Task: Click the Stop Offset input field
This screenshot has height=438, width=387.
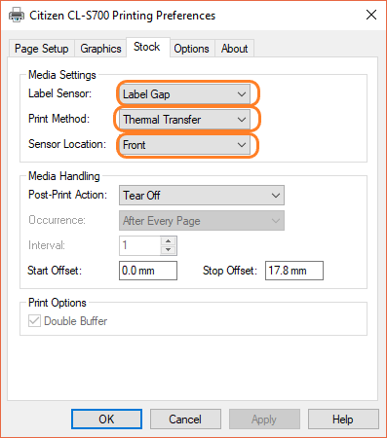Action: coord(294,271)
